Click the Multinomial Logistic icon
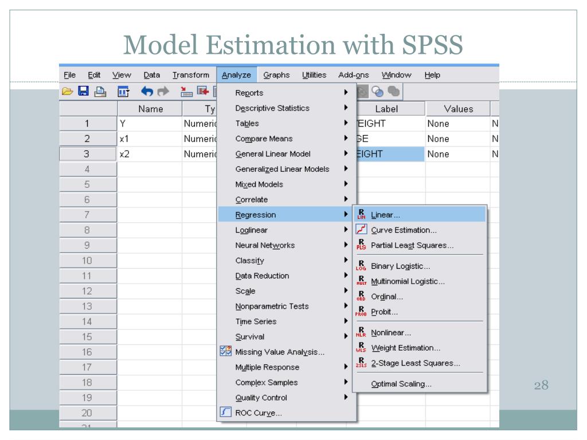Screen dimensions: 587x440 (361, 281)
